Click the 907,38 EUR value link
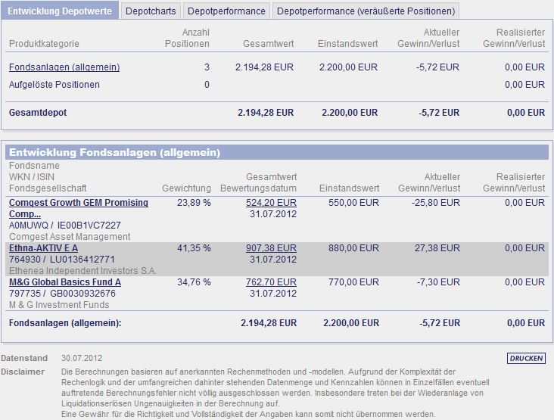Image resolution: width=554 pixels, height=420 pixels. click(x=271, y=248)
